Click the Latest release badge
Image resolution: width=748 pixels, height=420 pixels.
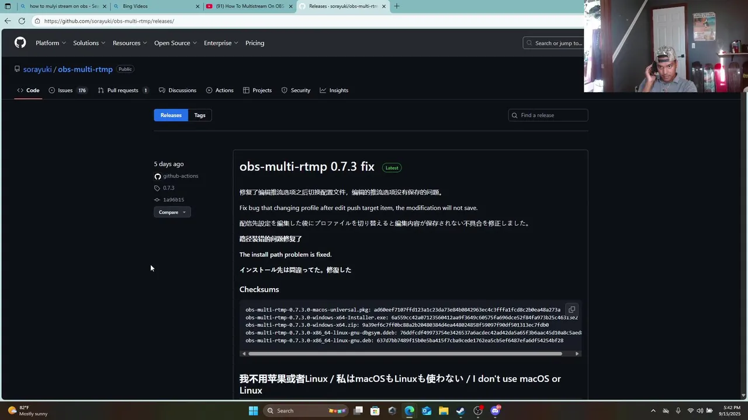tap(392, 168)
